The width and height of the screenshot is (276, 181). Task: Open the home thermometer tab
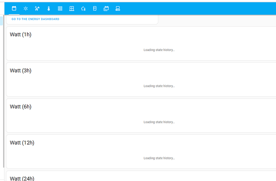click(x=83, y=8)
